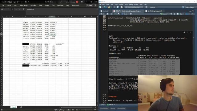Toggle the AutoSave switch in Excel
This screenshot has width=197, height=111.
pos(10,2)
